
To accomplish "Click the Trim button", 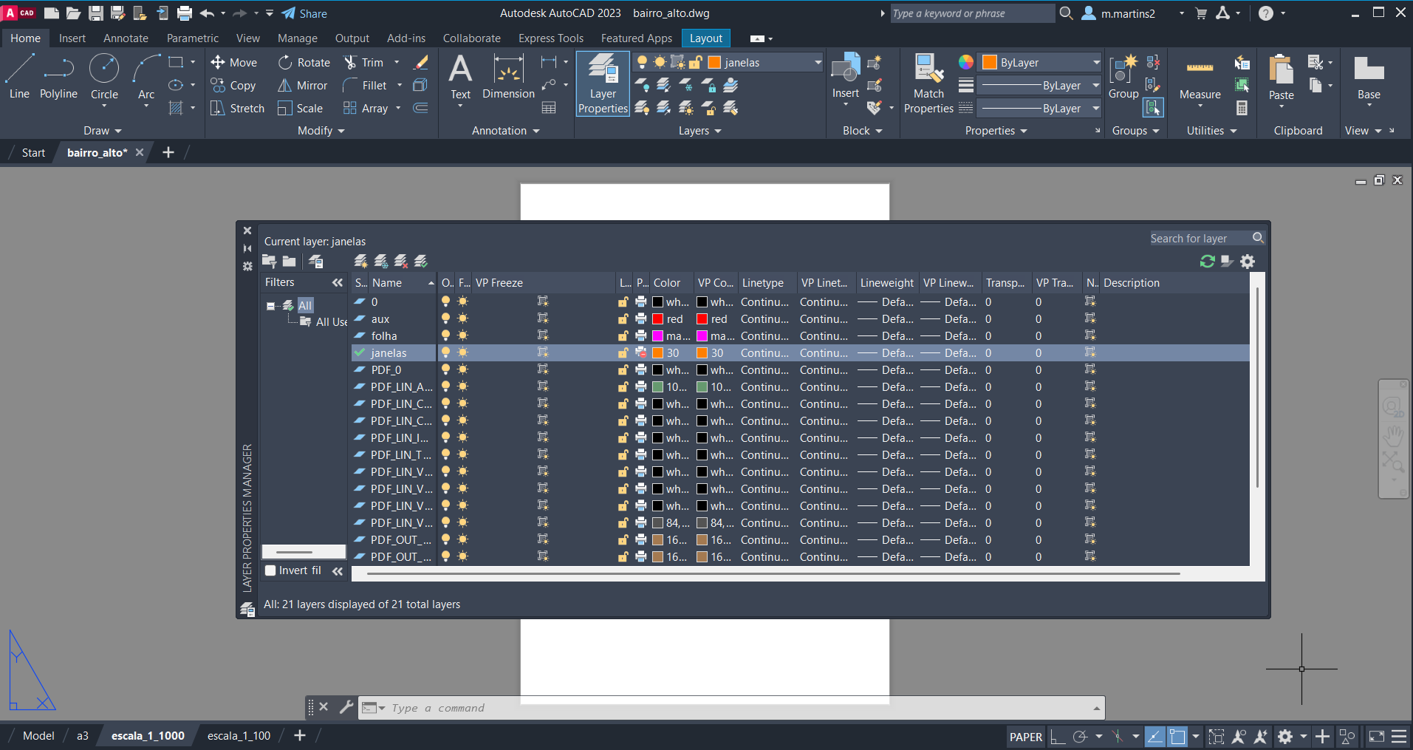I will 364,63.
